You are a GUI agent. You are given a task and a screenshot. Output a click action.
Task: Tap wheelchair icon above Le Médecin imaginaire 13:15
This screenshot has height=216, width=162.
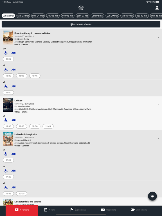[6, 154]
